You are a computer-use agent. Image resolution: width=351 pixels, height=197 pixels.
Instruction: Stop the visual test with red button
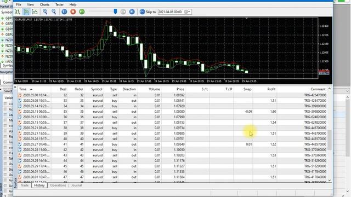pos(73,11)
